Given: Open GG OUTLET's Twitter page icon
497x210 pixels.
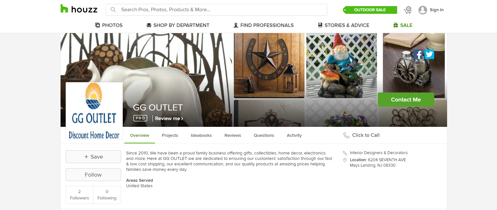Looking at the screenshot, I should click(429, 54).
